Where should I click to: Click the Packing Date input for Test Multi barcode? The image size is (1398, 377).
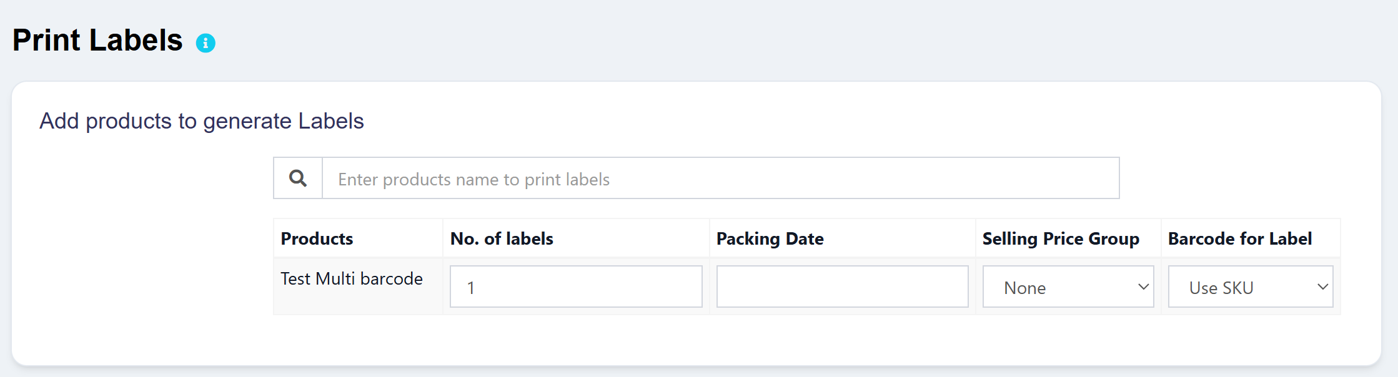[842, 286]
